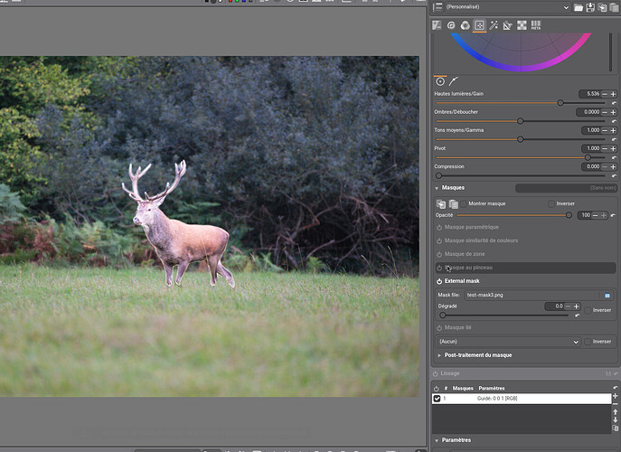Add a new region with plus icon
Screen dimensions: 621x452
pyautogui.click(x=615, y=396)
